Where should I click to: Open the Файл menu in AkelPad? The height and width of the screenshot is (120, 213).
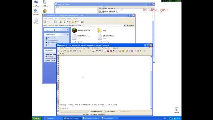61,48
